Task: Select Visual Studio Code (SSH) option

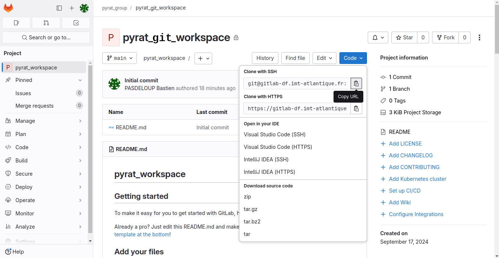Action: coord(274,135)
